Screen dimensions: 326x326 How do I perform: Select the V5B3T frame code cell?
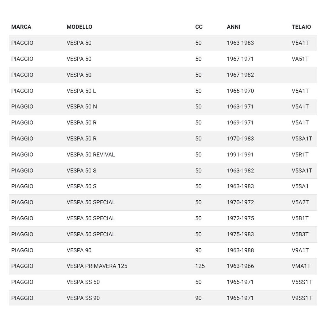[x=300, y=234]
